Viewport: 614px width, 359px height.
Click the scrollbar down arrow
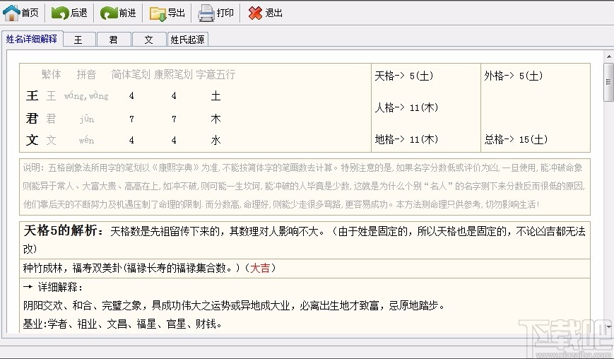point(609,326)
